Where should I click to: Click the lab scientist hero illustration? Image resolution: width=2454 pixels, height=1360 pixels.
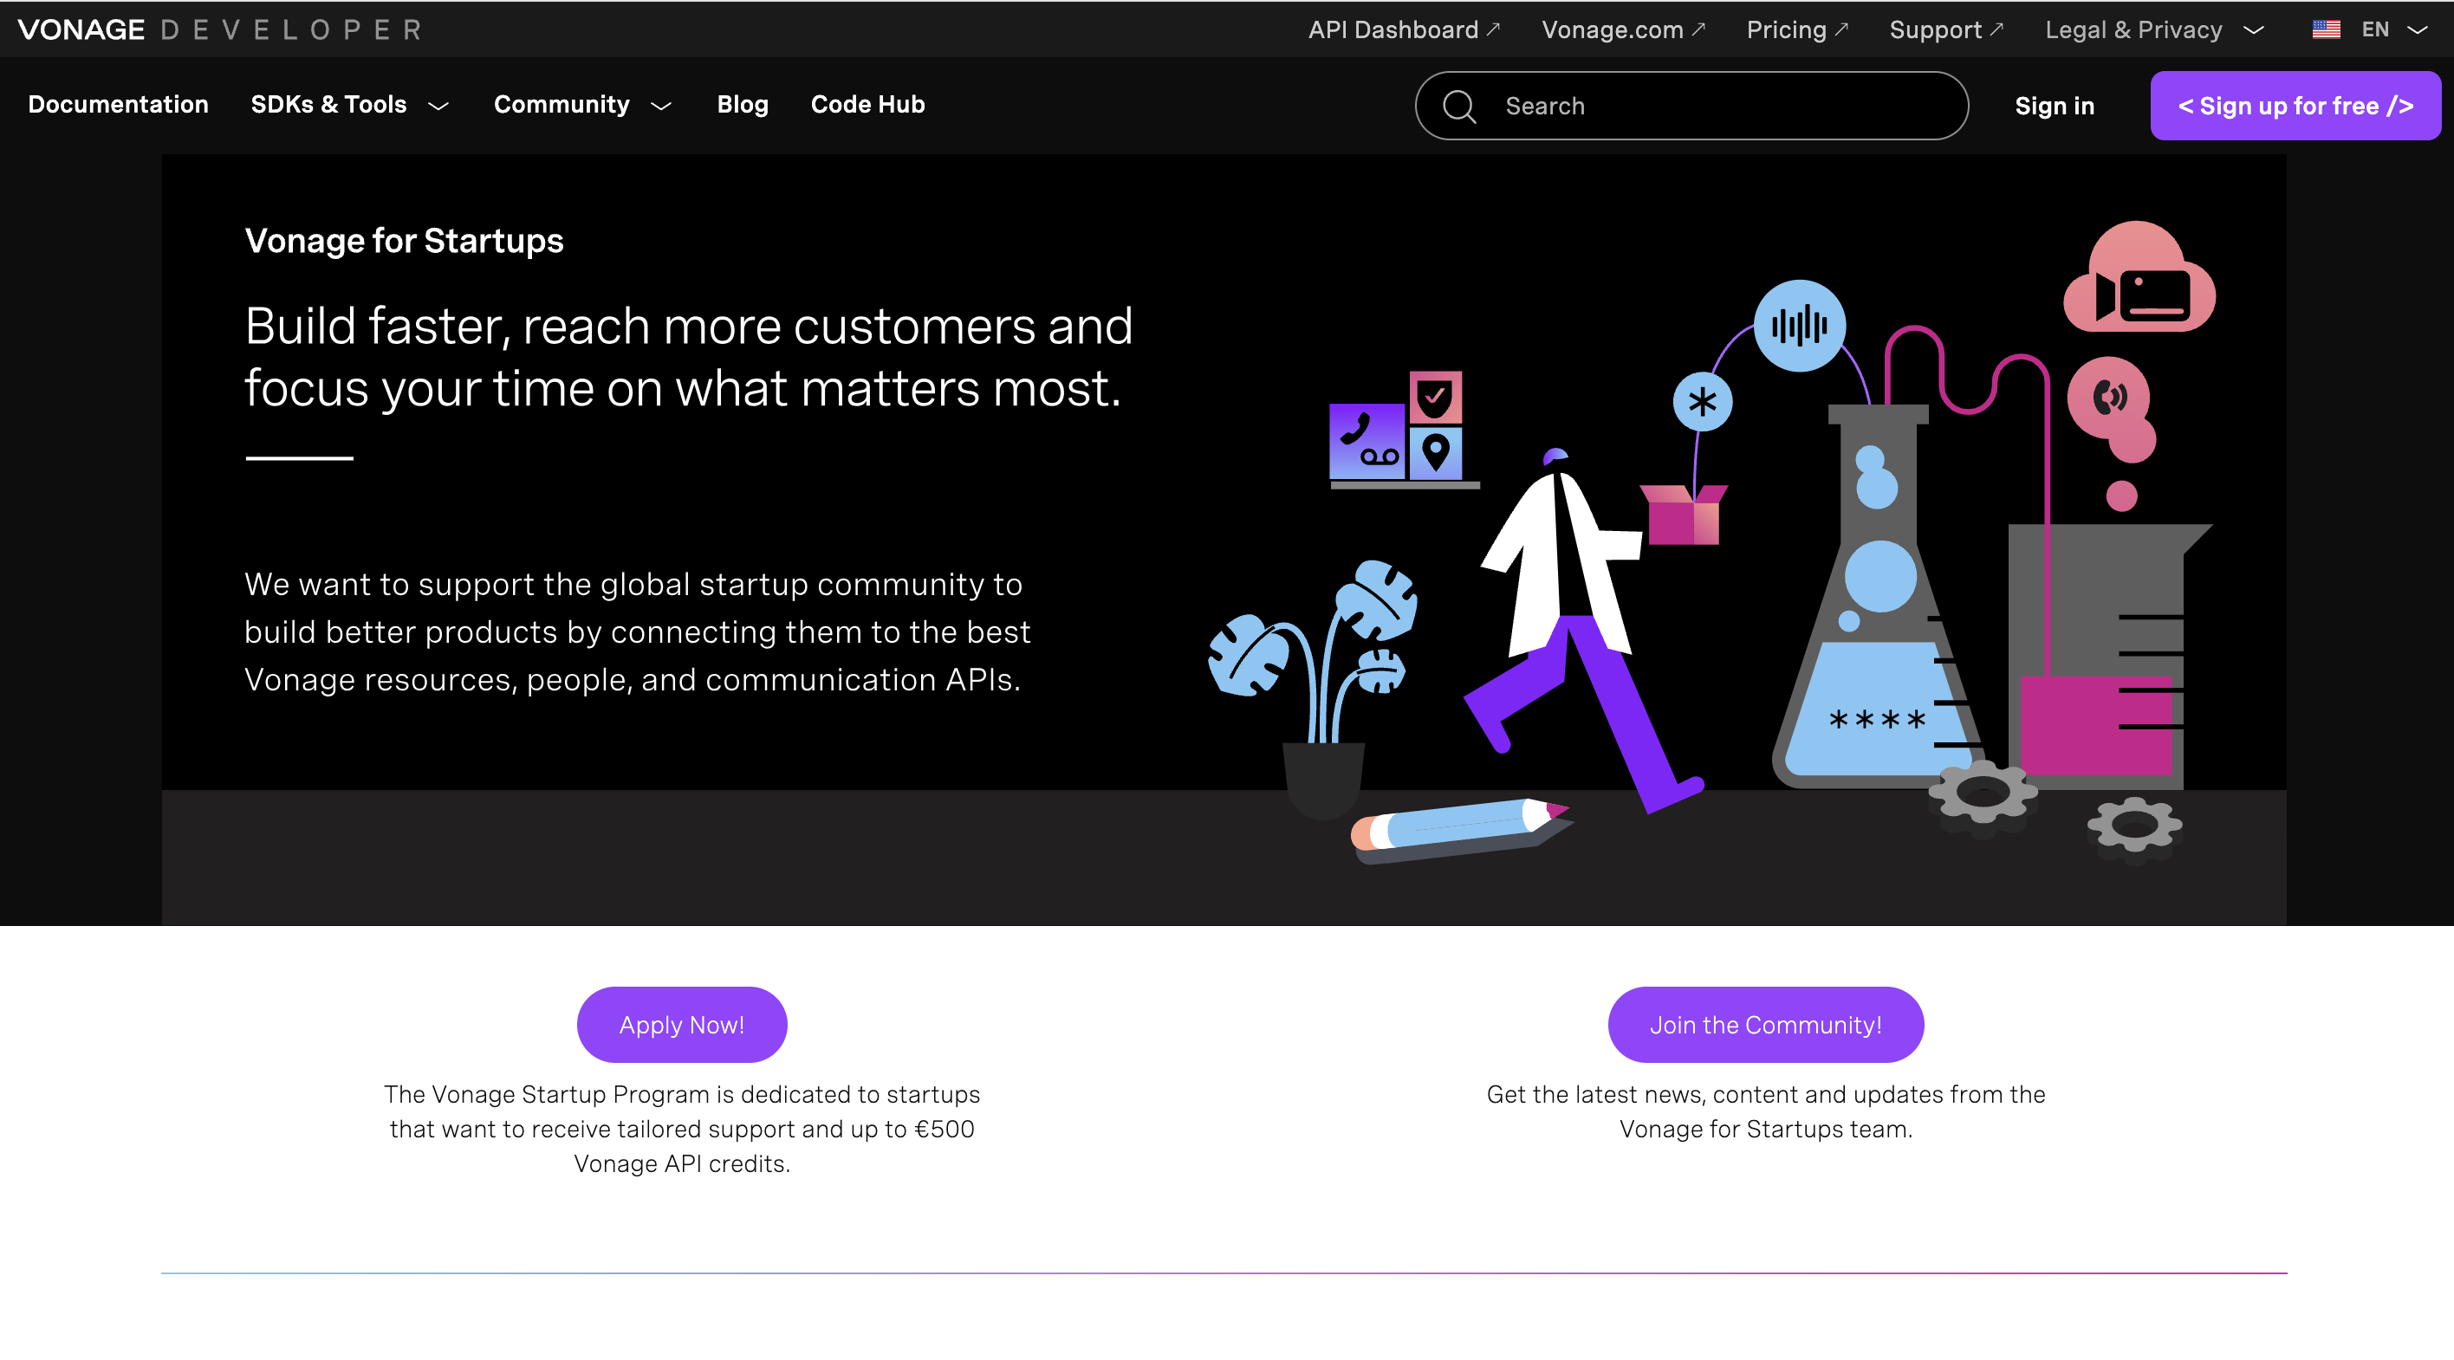click(x=1712, y=543)
